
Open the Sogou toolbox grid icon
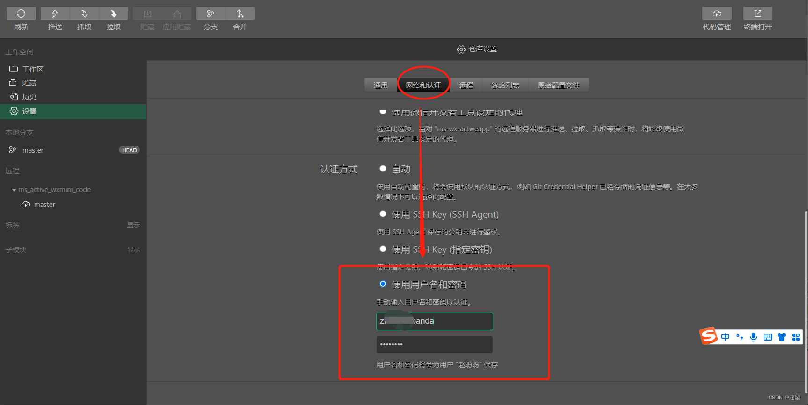tap(796, 337)
